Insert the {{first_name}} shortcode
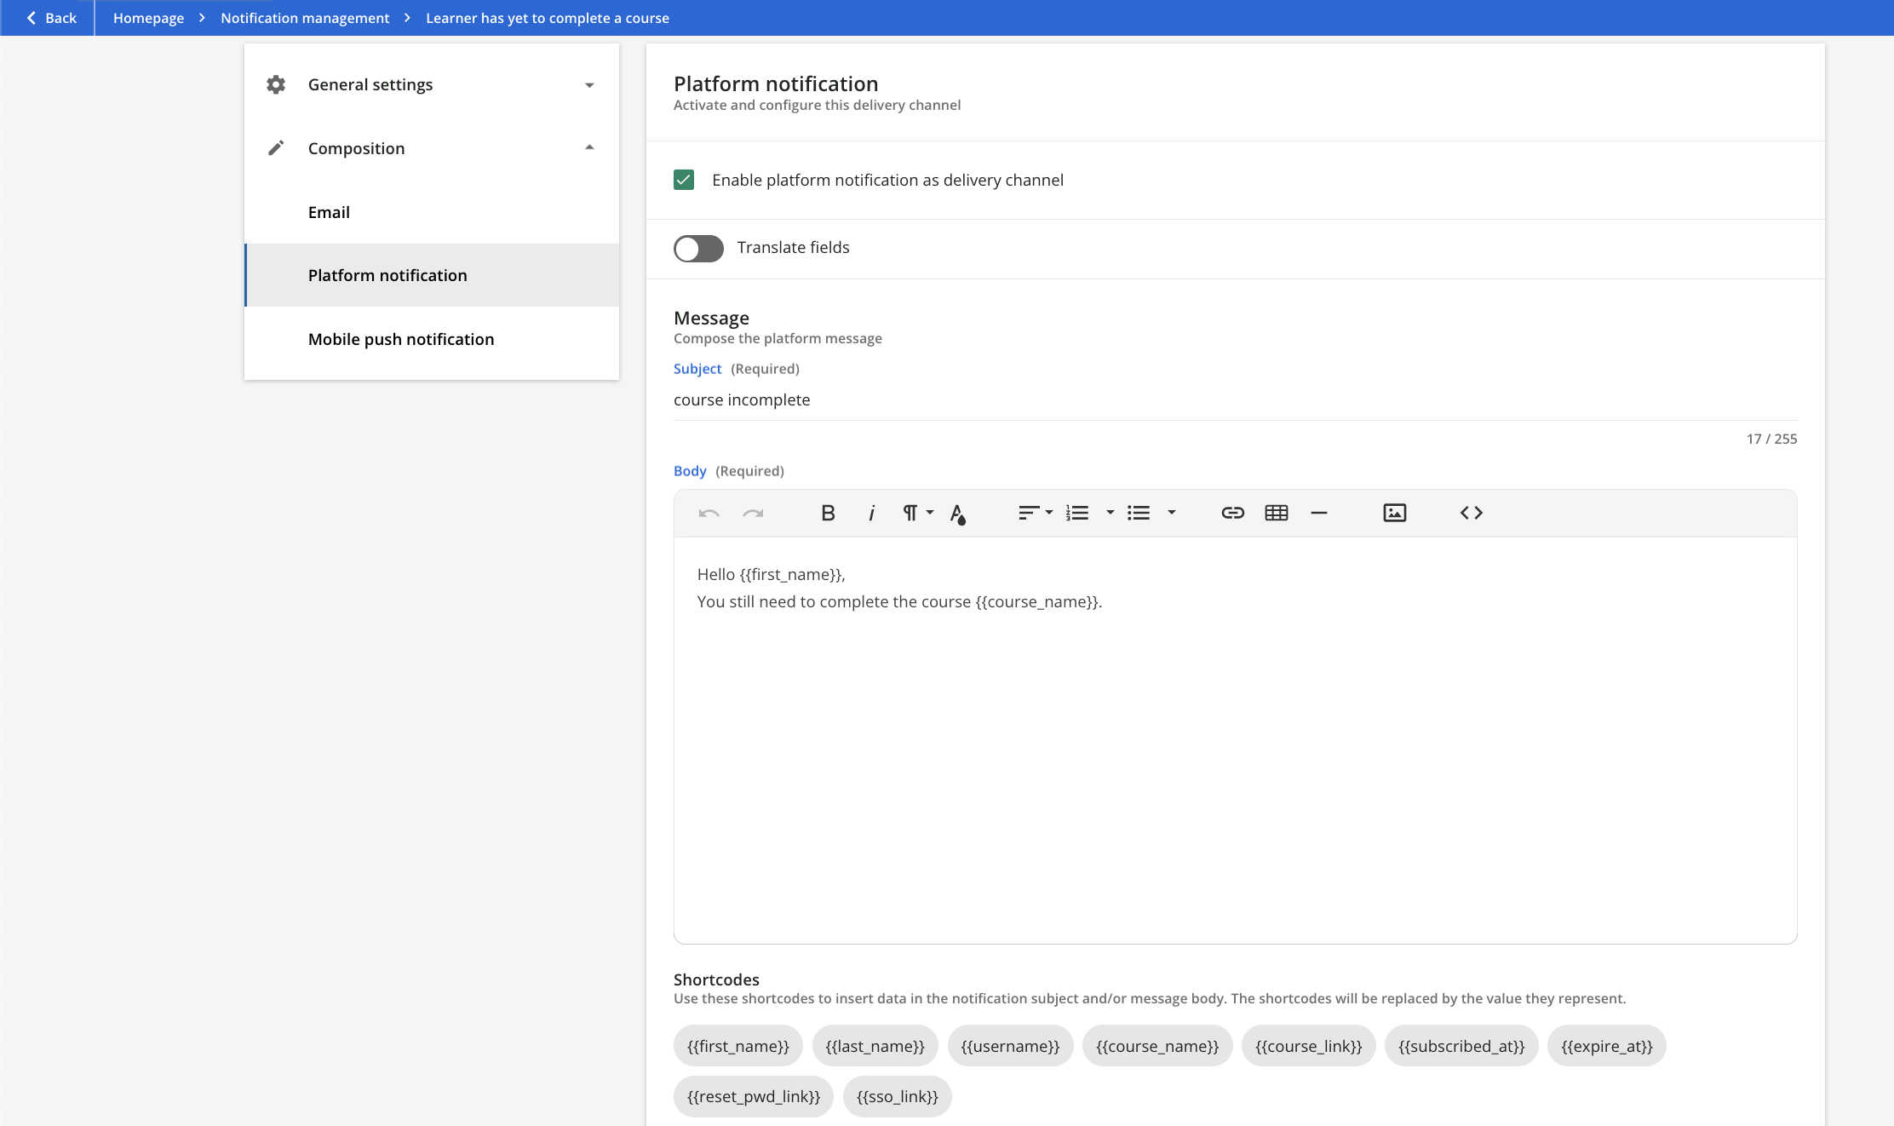Image resolution: width=1894 pixels, height=1126 pixels. [738, 1046]
